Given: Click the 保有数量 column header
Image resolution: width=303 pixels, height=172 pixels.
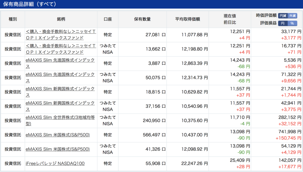Looking at the screenshot, I should click(x=142, y=19).
